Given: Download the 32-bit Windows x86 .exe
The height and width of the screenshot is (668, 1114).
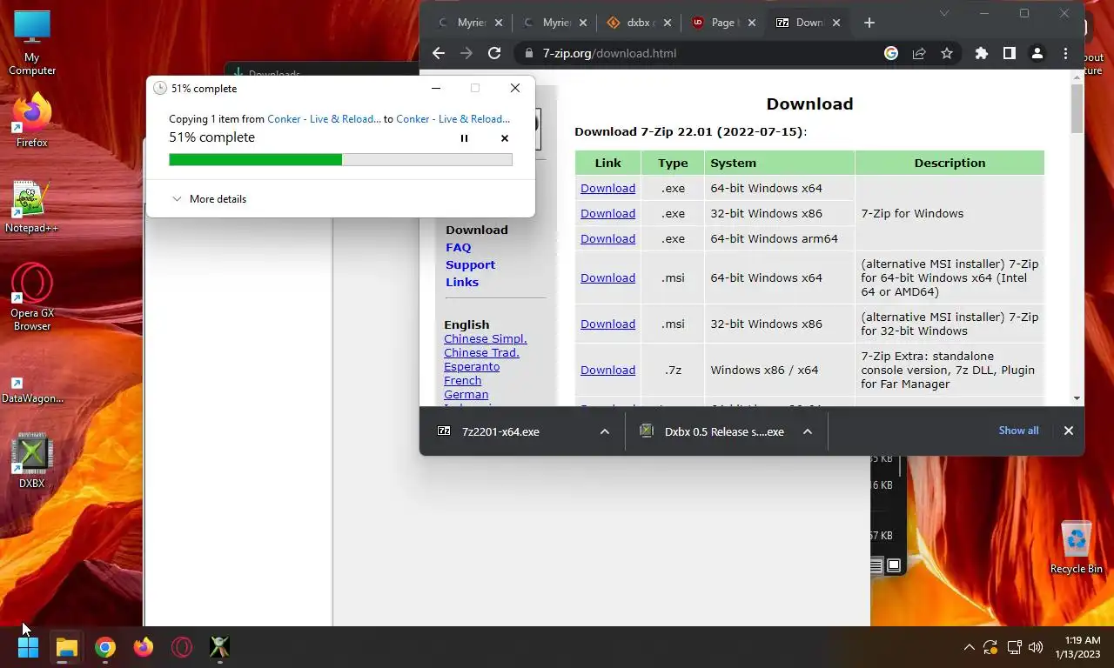Looking at the screenshot, I should (x=607, y=213).
